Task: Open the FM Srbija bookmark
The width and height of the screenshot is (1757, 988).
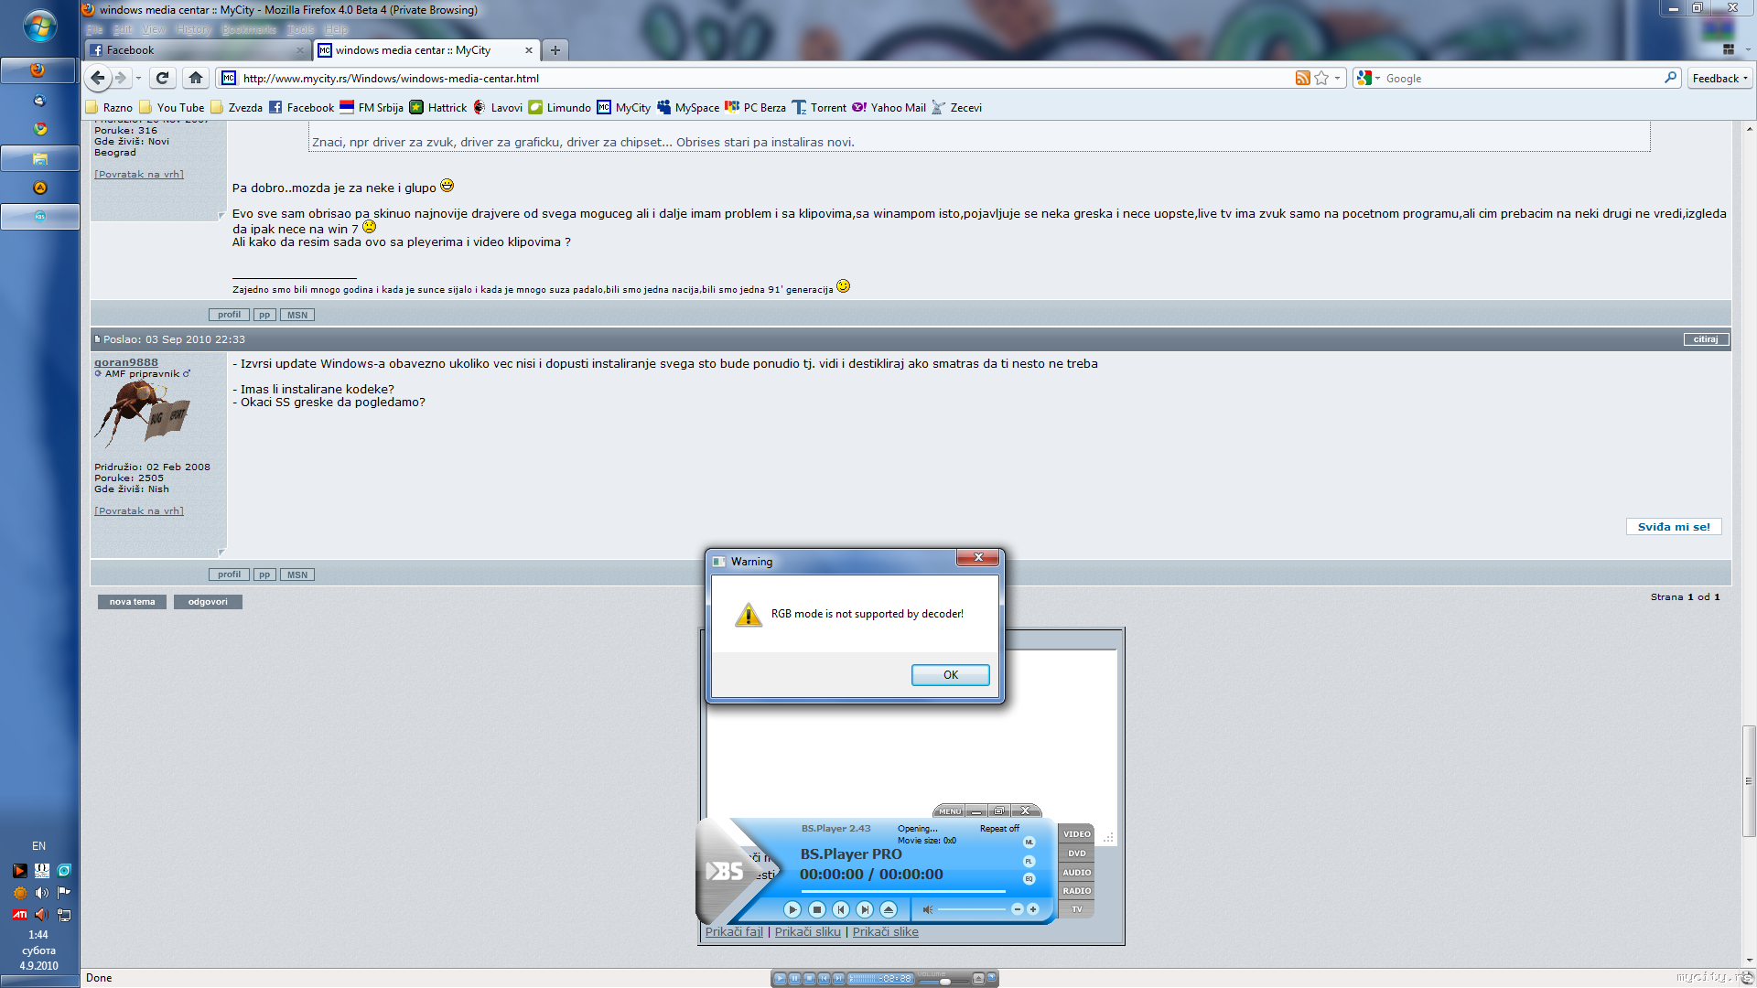Action: pos(372,108)
